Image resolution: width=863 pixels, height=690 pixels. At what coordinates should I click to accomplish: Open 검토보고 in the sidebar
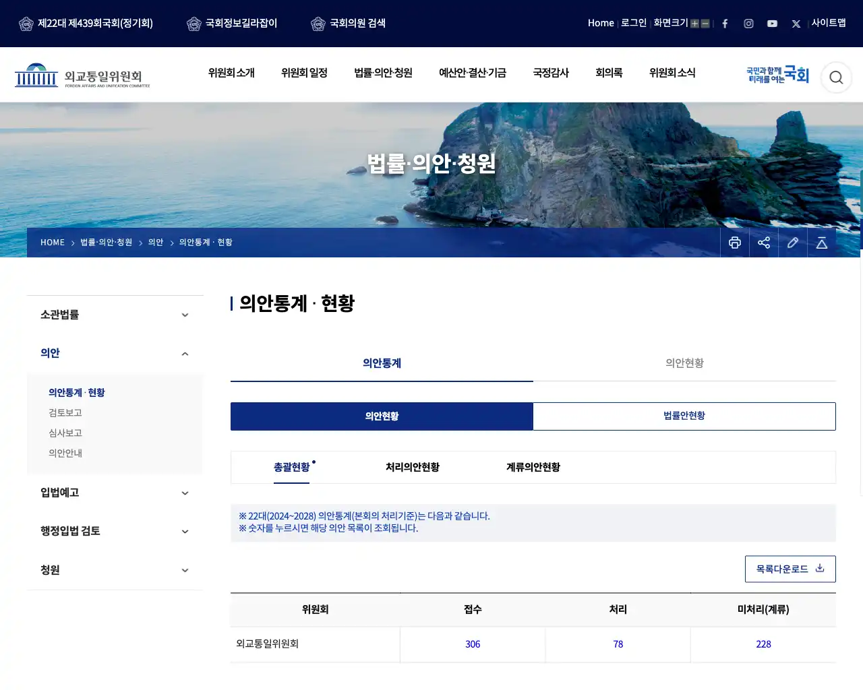(x=65, y=413)
